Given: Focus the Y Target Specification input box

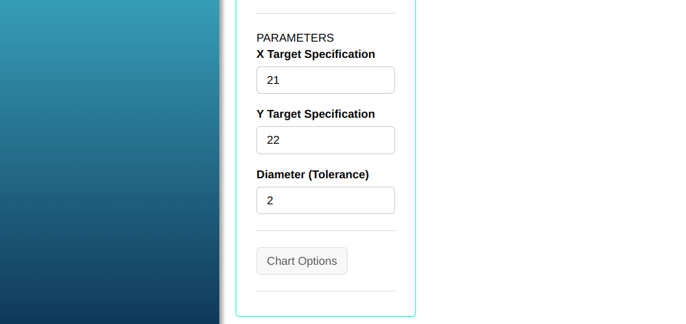Looking at the screenshot, I should tap(325, 140).
